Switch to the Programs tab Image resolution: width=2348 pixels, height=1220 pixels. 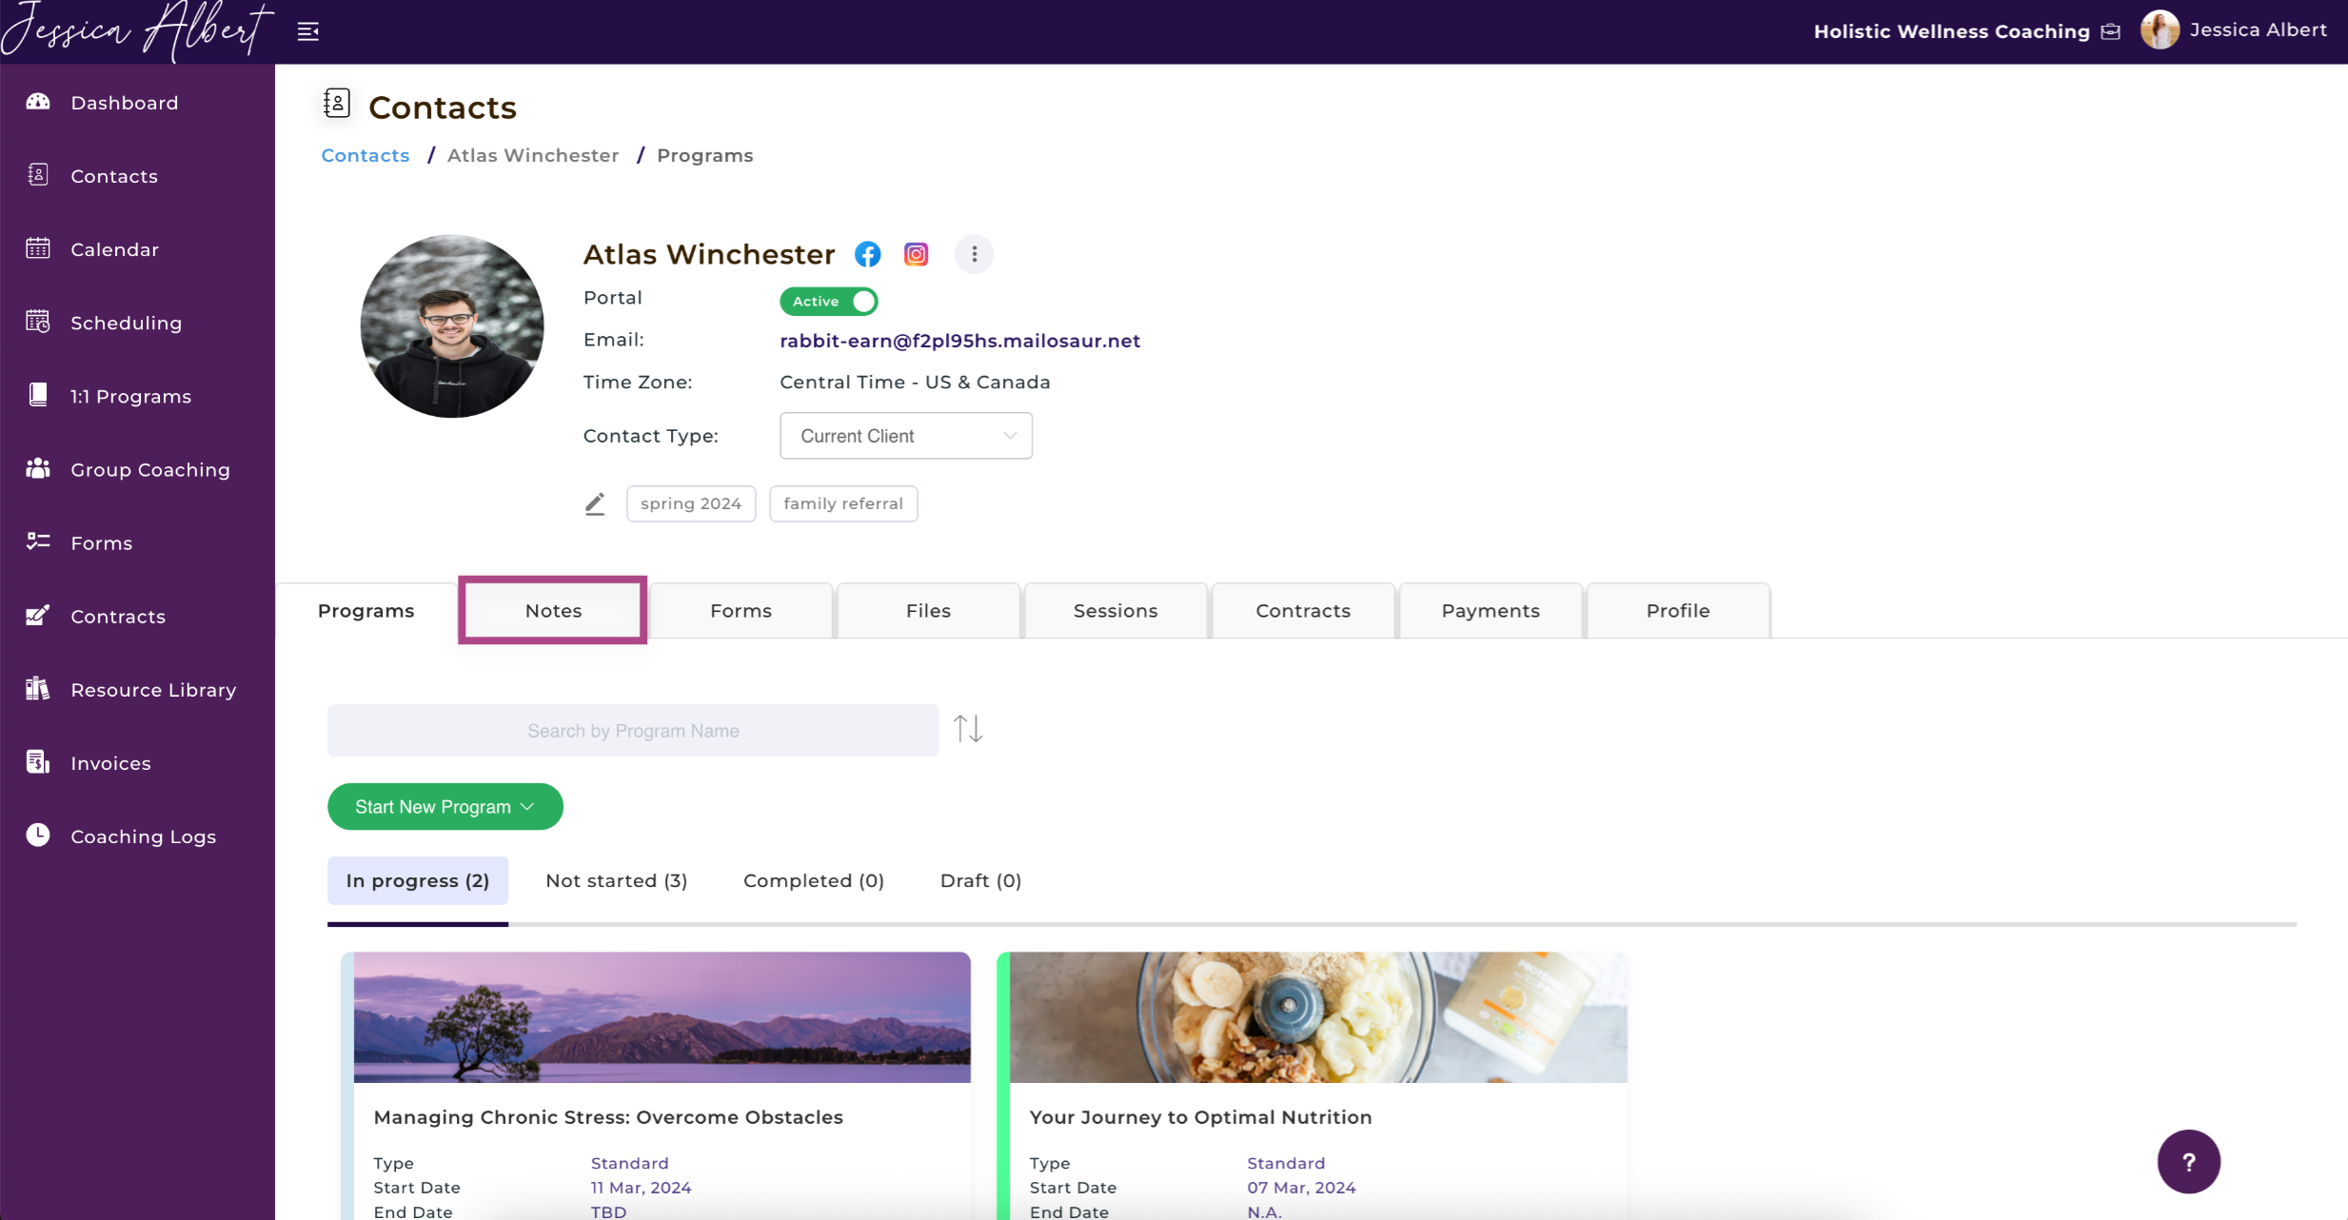[366, 610]
